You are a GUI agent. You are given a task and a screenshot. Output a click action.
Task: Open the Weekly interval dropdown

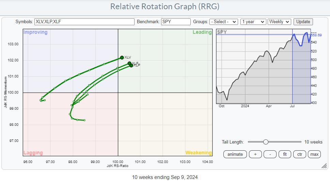[279, 22]
